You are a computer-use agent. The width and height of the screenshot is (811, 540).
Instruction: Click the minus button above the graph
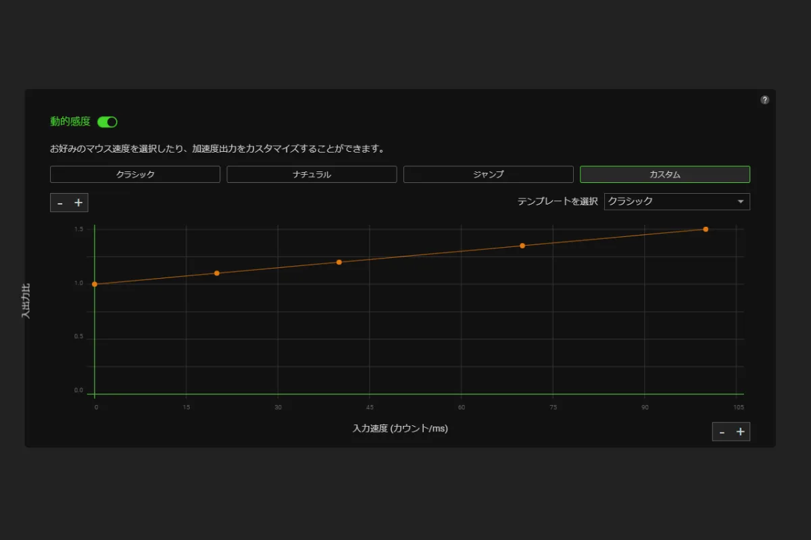60,202
